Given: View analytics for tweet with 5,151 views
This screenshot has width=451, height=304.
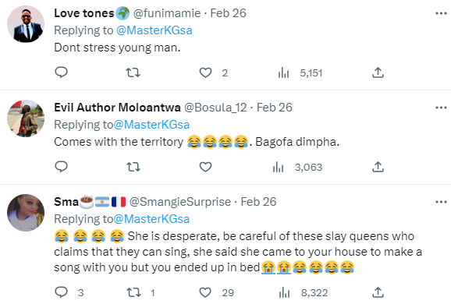Looking at the screenshot, I should [x=300, y=73].
